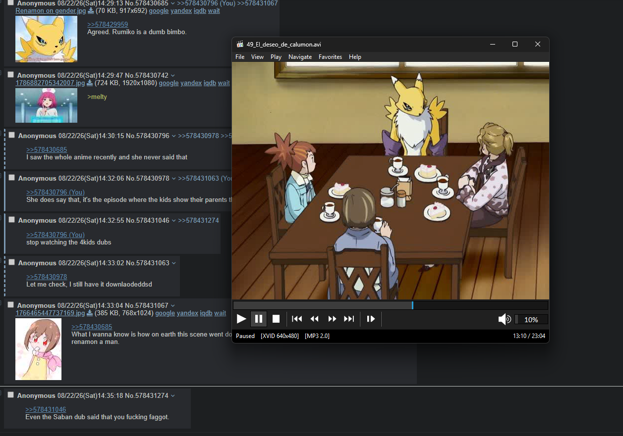Check the box for post No.578430978
623x436 pixels.
[12, 178]
